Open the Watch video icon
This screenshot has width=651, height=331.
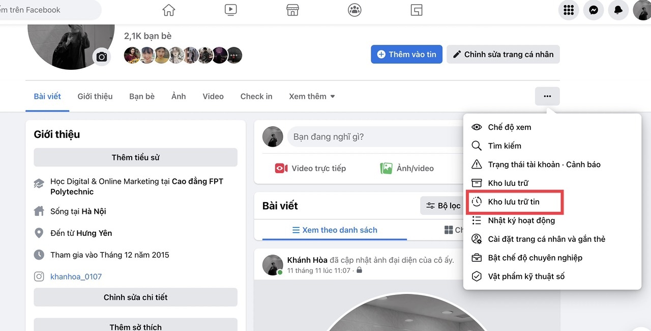point(230,10)
